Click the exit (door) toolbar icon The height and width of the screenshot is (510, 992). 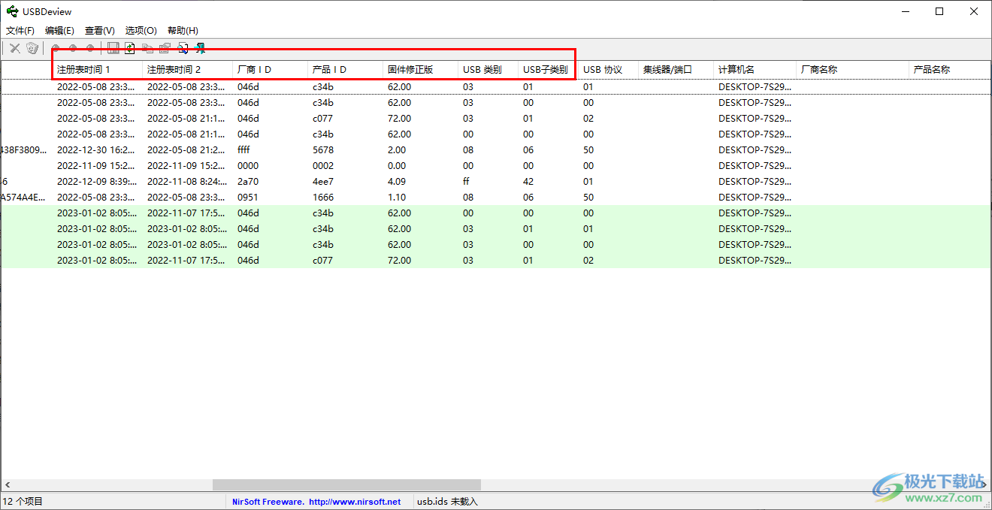(x=200, y=48)
